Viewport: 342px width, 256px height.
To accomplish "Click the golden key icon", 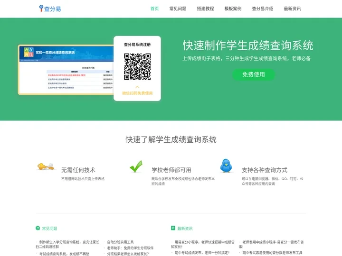I will [46, 166].
